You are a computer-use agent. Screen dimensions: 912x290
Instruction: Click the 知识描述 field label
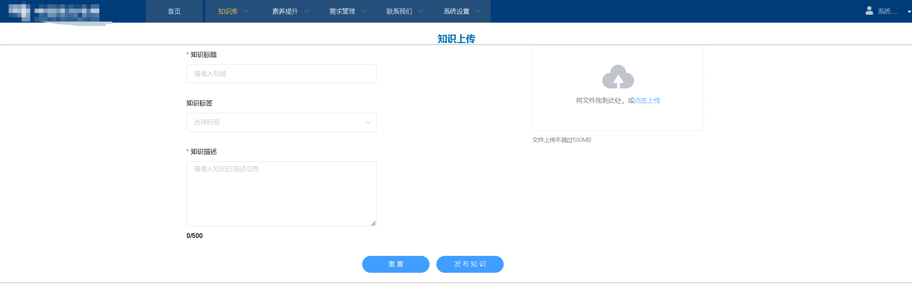(x=203, y=152)
